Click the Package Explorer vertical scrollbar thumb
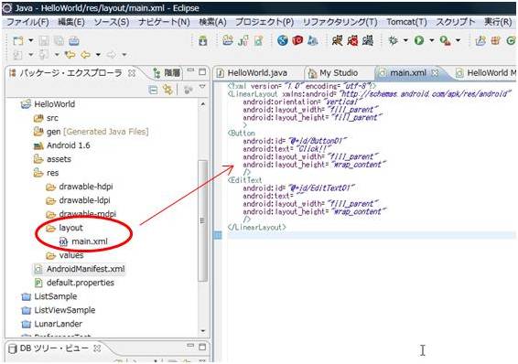This screenshot has height=364, width=518. 202,220
